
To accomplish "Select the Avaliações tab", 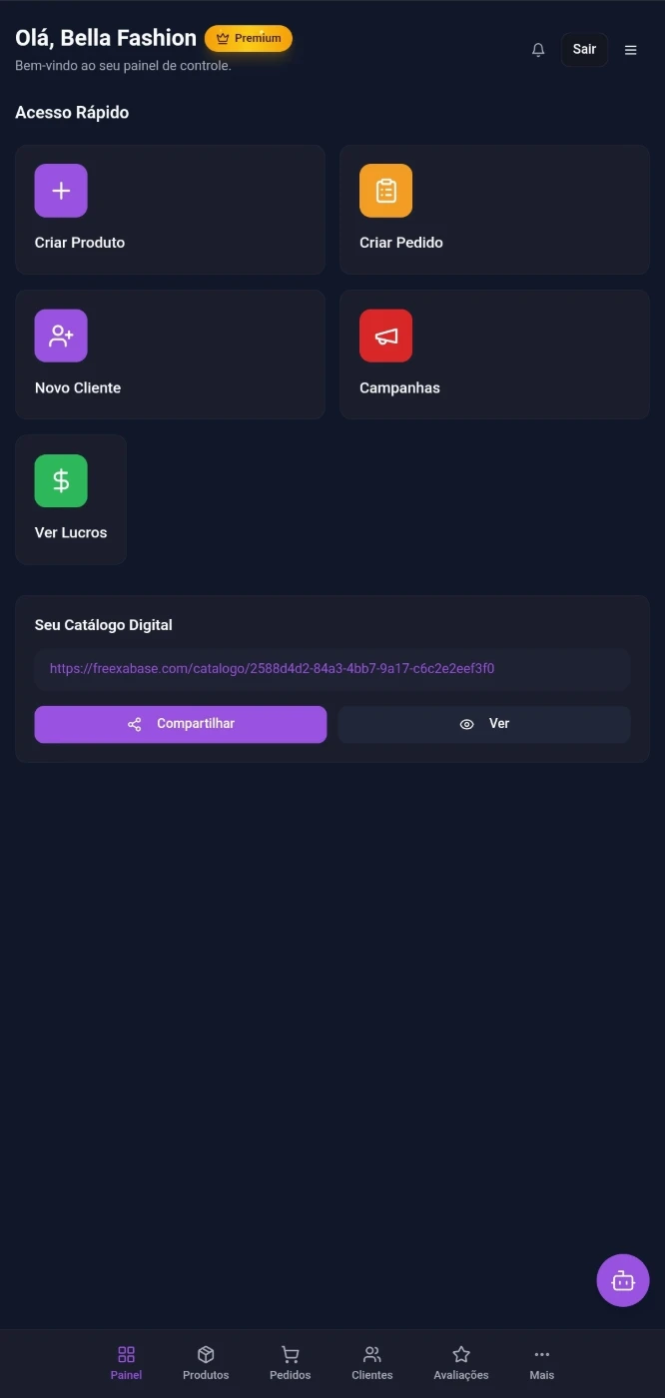I will [x=461, y=1363].
